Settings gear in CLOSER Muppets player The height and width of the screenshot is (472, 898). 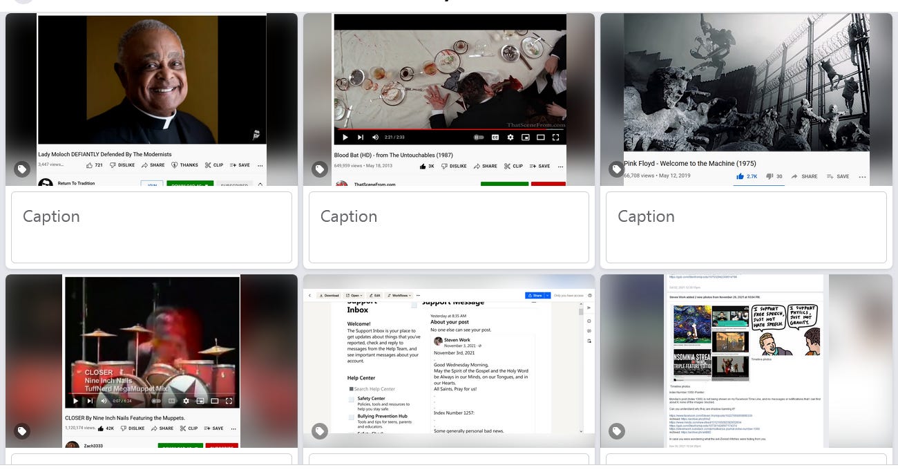coord(185,401)
